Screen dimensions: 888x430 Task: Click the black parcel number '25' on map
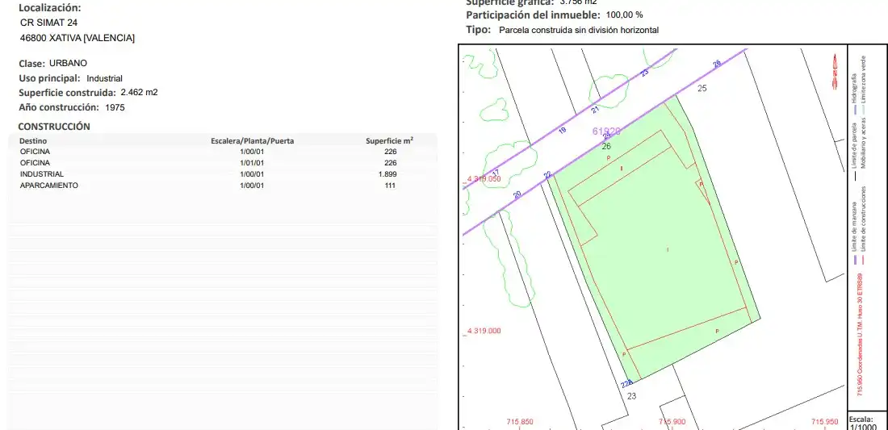coord(702,88)
